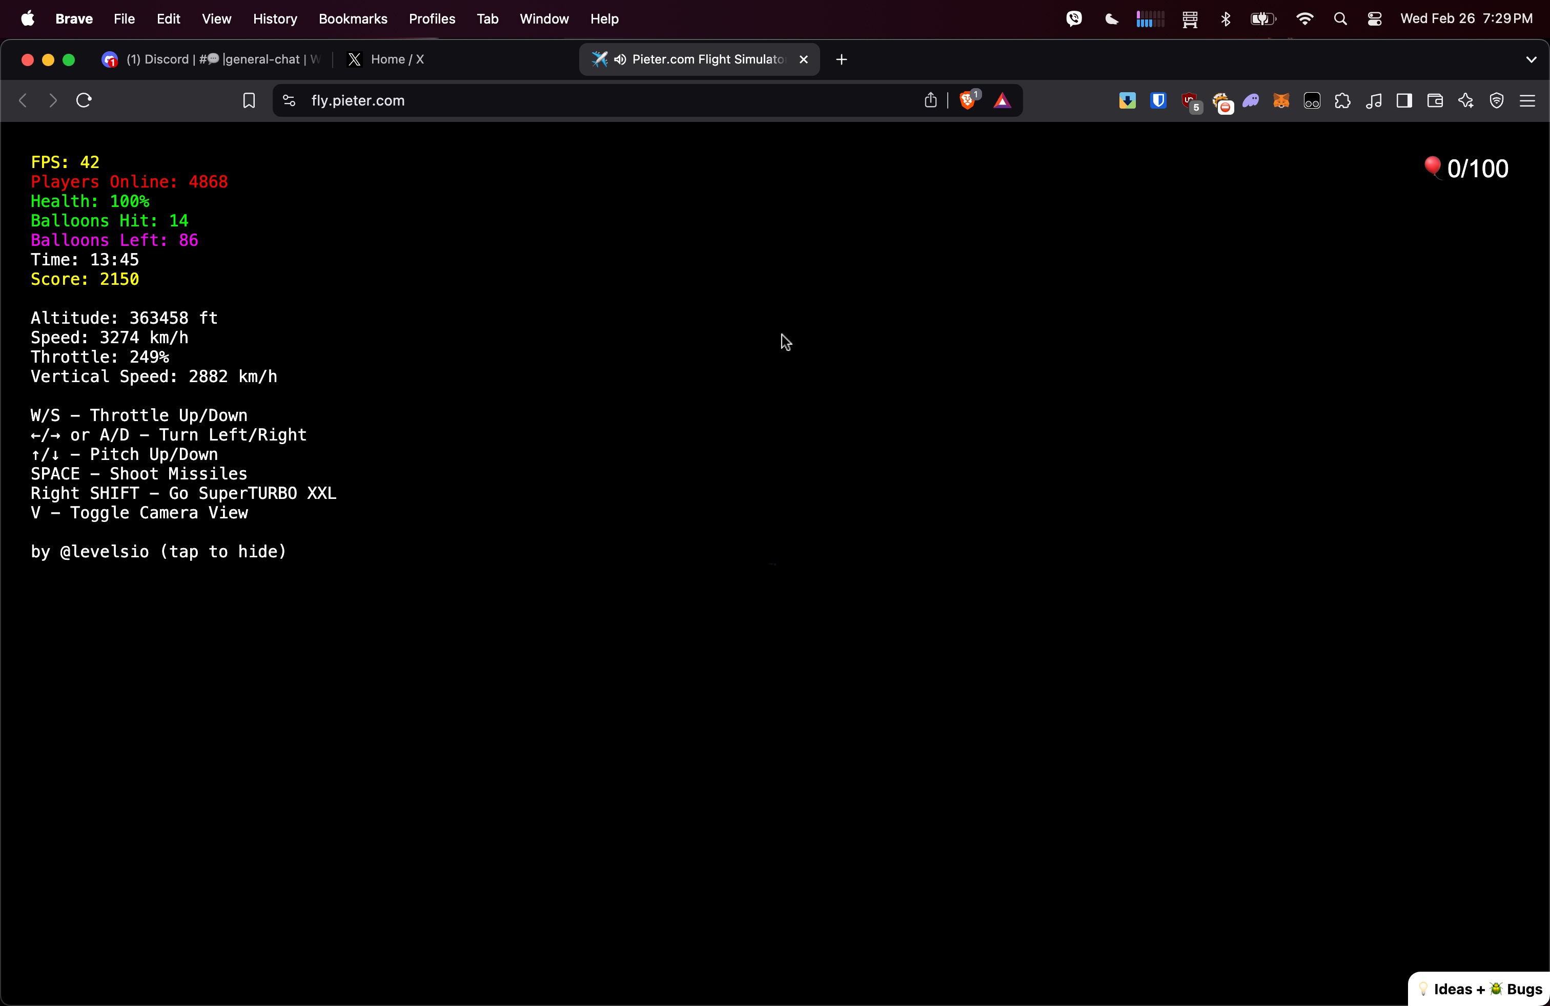1550x1006 pixels.
Task: Open the History menu
Action: 275,19
